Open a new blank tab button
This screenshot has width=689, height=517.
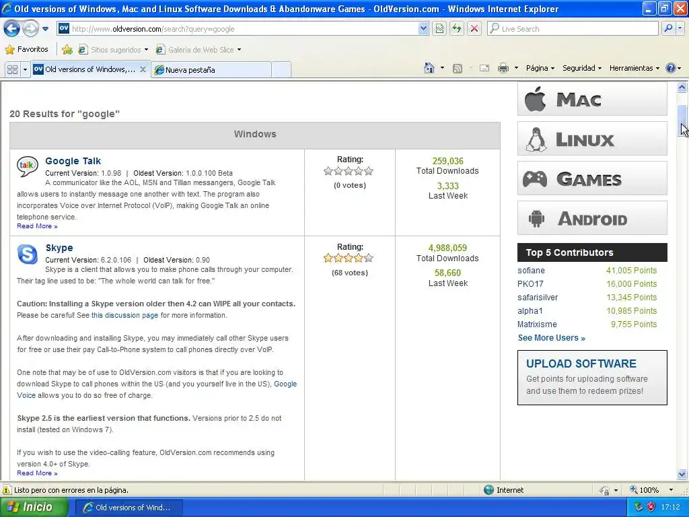(x=281, y=70)
